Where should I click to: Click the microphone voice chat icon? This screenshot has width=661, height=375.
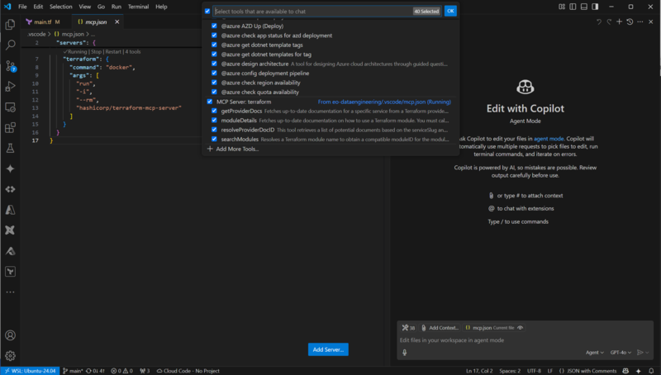pyautogui.click(x=405, y=352)
